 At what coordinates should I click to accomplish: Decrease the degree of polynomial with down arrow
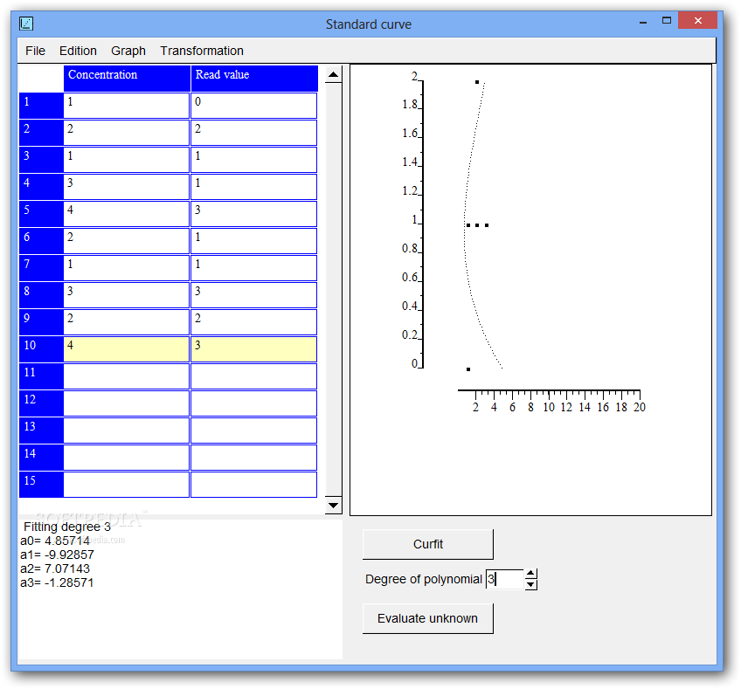[530, 584]
